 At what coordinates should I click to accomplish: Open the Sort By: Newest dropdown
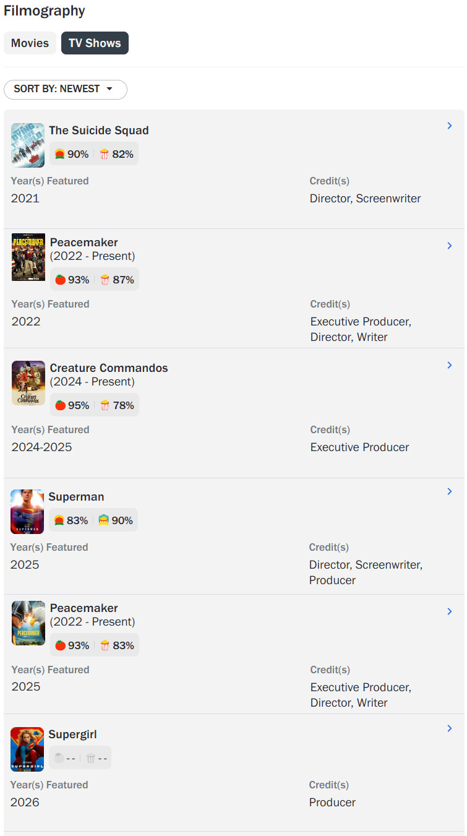point(66,89)
